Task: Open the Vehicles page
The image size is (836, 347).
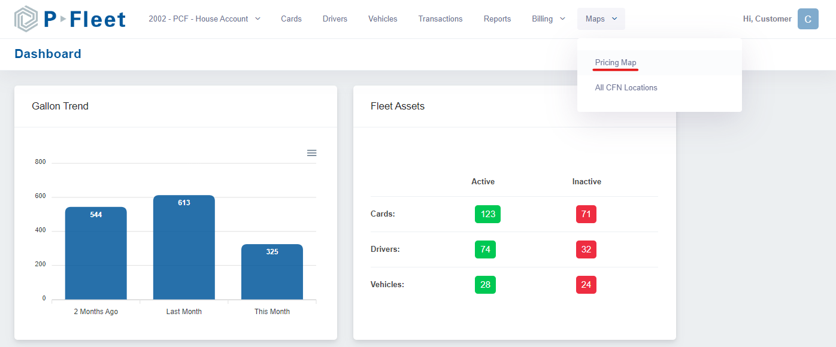Action: (x=383, y=19)
